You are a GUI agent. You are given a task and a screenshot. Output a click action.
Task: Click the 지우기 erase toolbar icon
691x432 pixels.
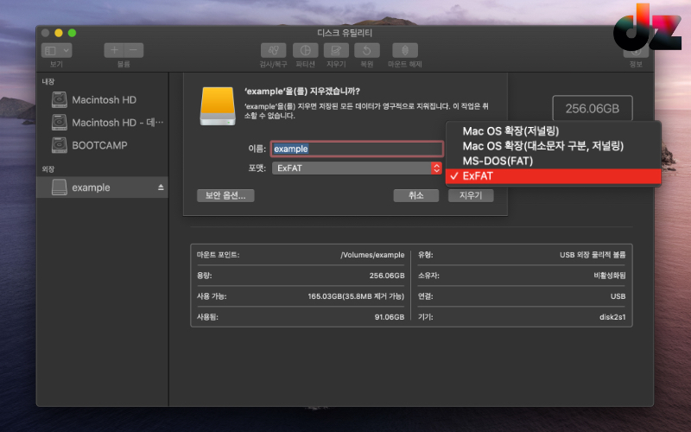tap(336, 50)
